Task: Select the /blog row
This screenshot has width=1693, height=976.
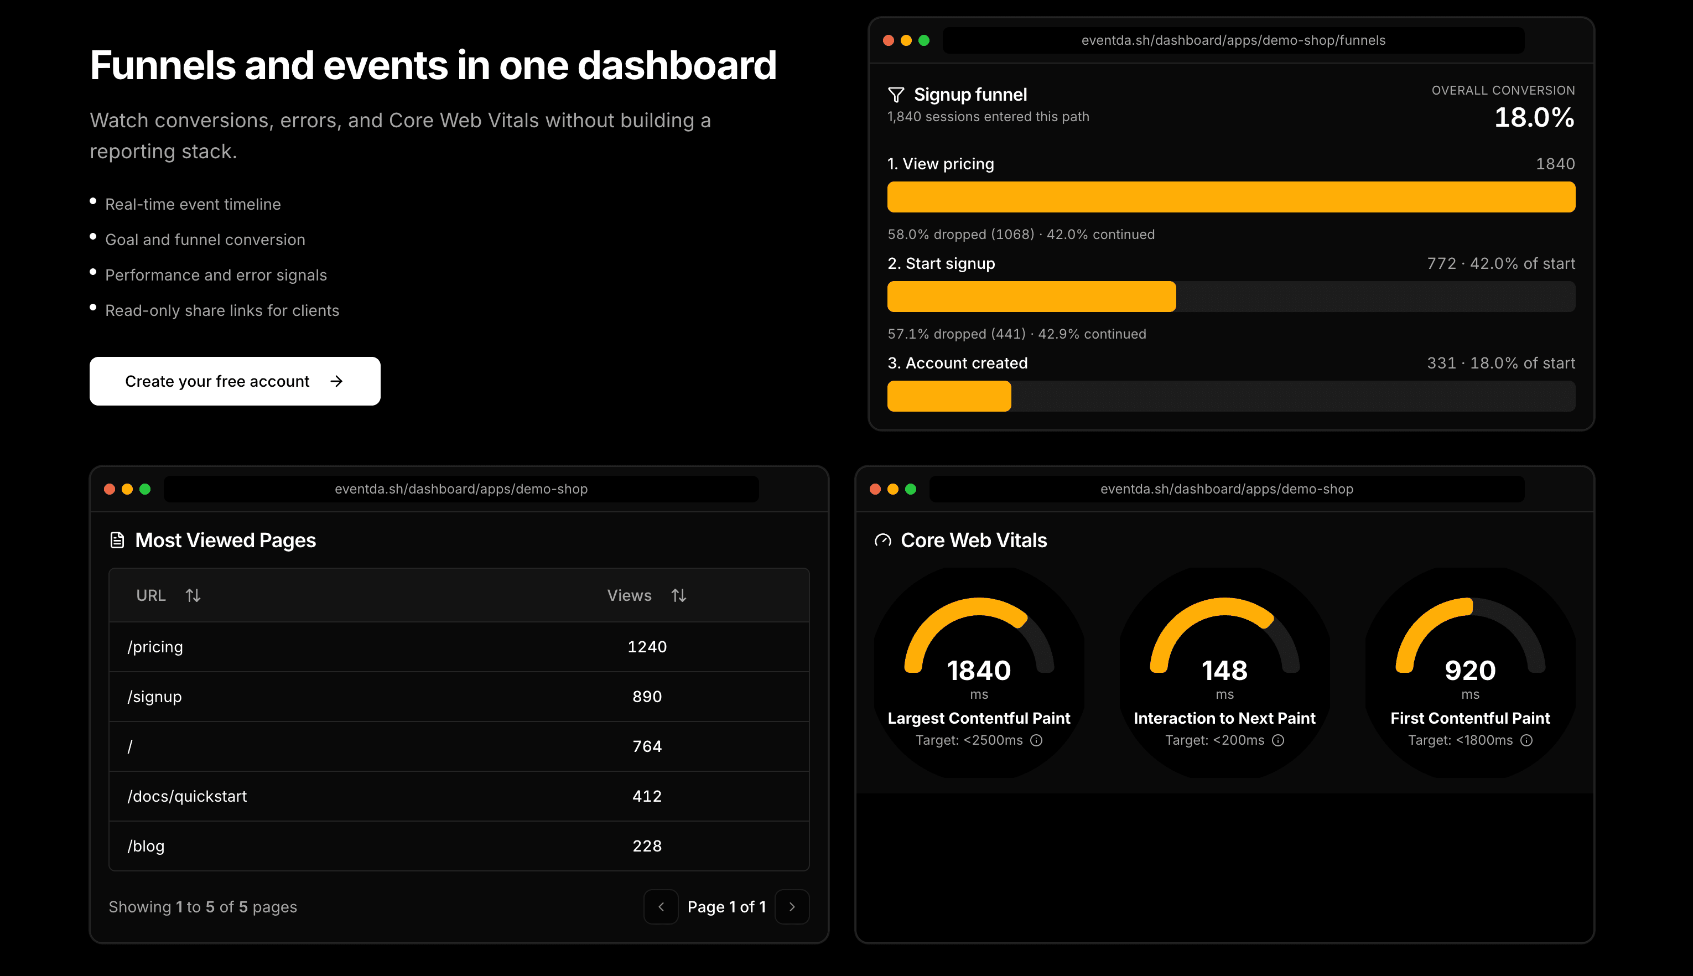Action: point(459,846)
